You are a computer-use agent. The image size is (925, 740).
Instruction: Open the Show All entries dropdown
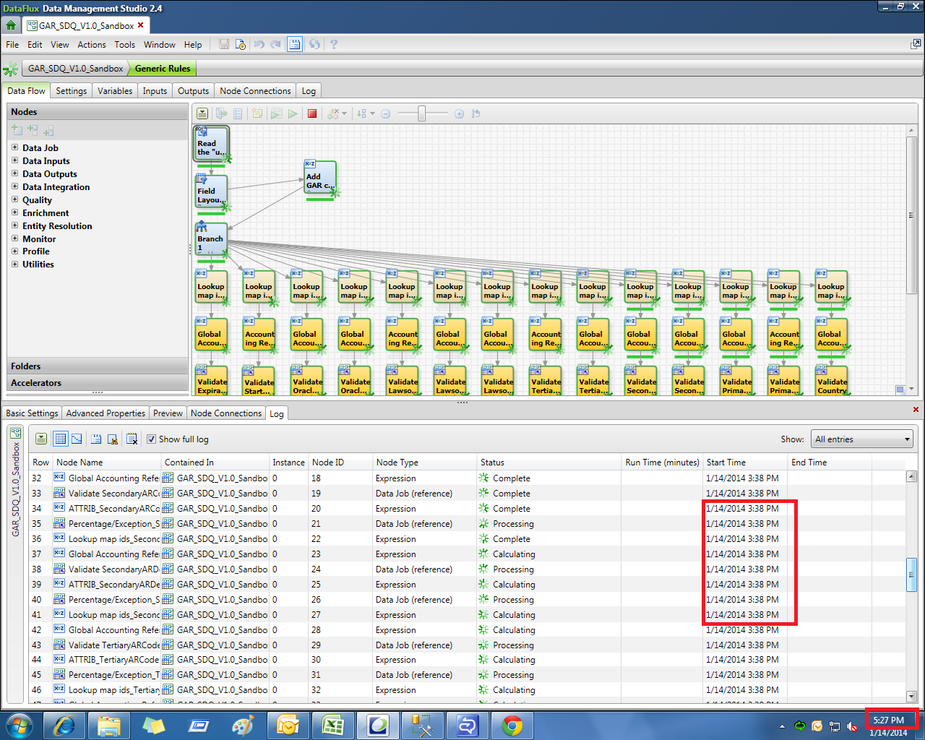(x=862, y=439)
